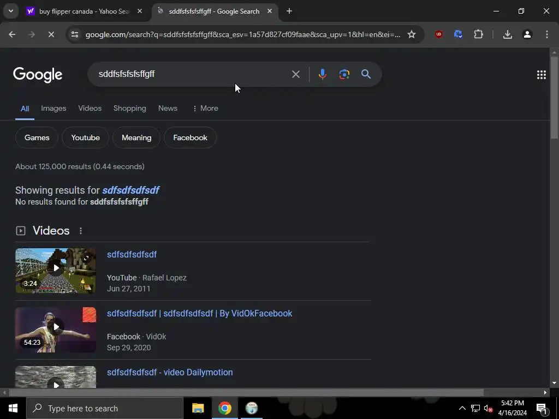Open Chrome from the taskbar
The height and width of the screenshot is (419, 559).
[x=224, y=408]
